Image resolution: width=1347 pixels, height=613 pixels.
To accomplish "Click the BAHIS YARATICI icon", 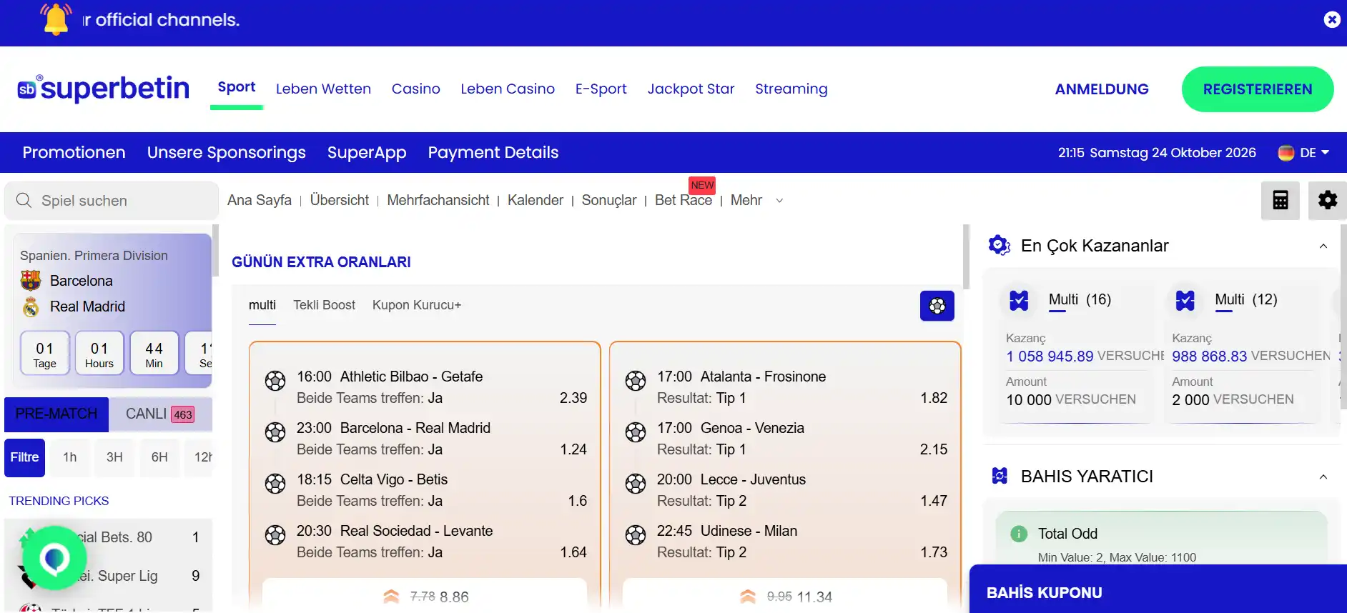I will (x=1000, y=476).
